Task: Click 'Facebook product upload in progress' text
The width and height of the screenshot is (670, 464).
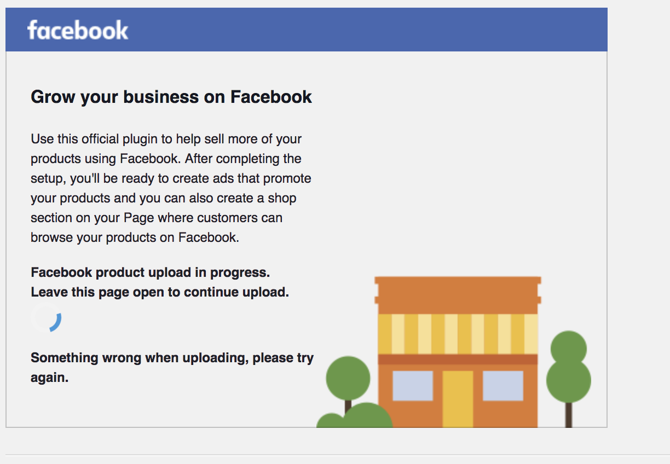Action: pyautogui.click(x=151, y=272)
